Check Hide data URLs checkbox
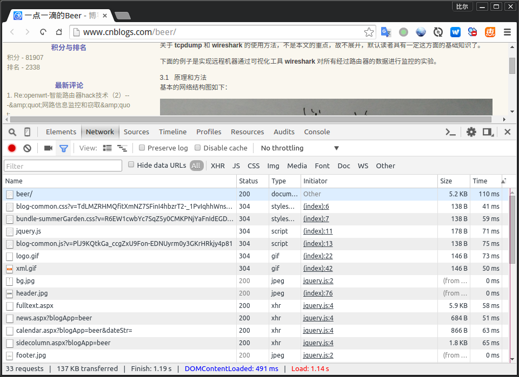Image resolution: width=519 pixels, height=377 pixels. tap(131, 164)
